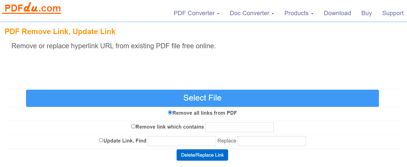Click the Doc Converter dropdown arrow

273,14
